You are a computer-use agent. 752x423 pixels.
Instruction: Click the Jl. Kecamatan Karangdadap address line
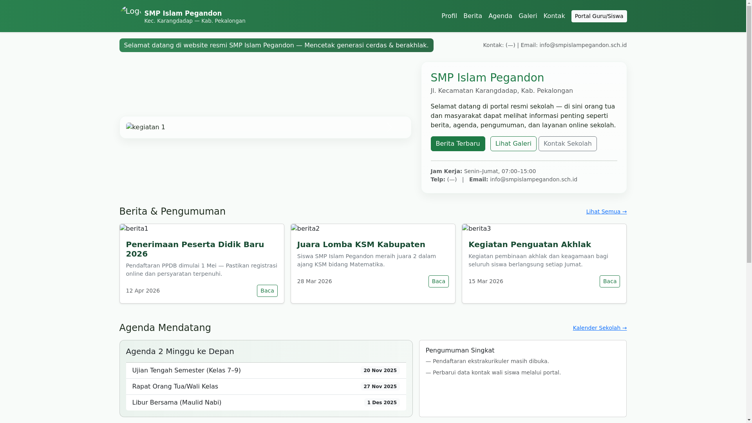click(502, 91)
